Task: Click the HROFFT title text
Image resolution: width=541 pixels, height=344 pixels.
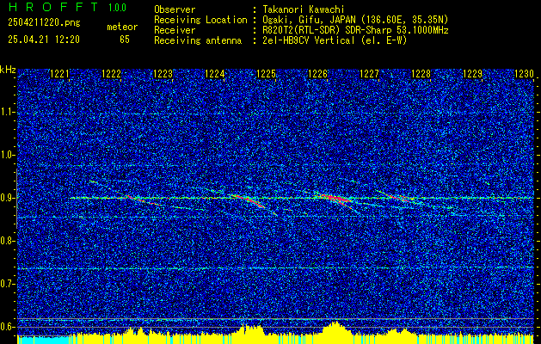Action: [53, 7]
